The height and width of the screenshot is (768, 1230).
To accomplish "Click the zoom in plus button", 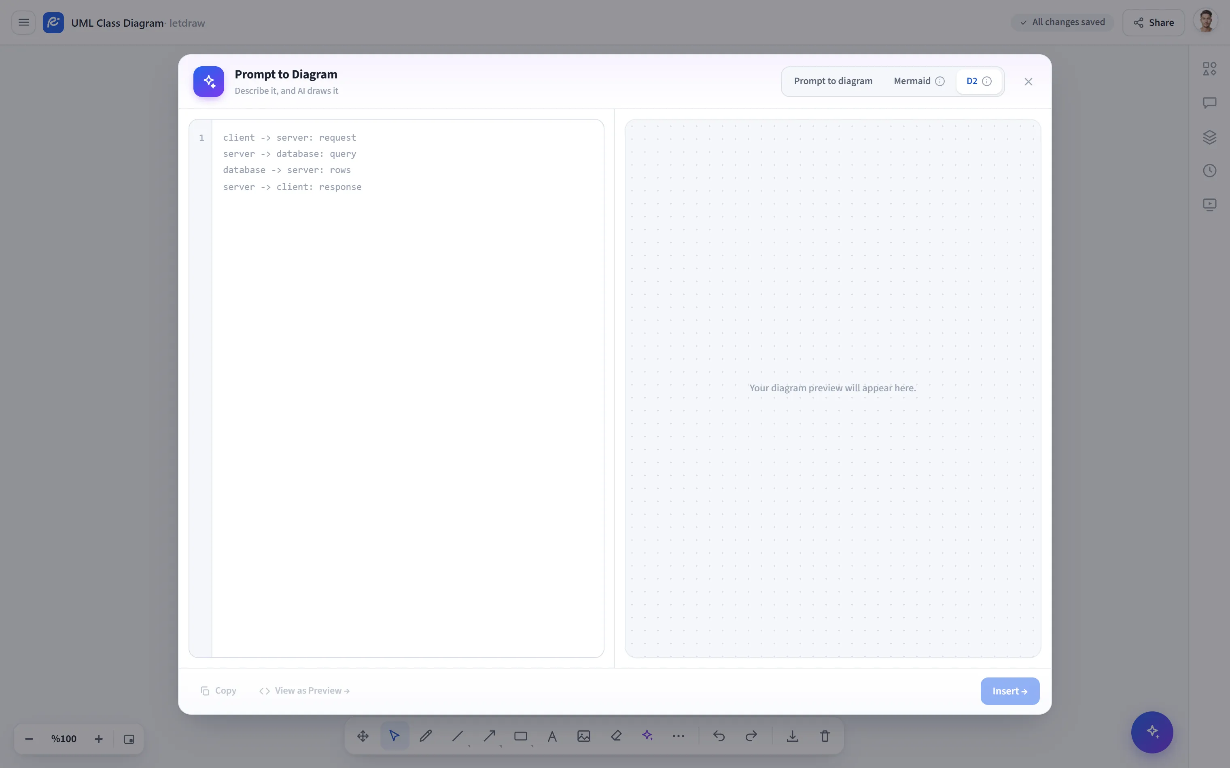I will pos(99,738).
